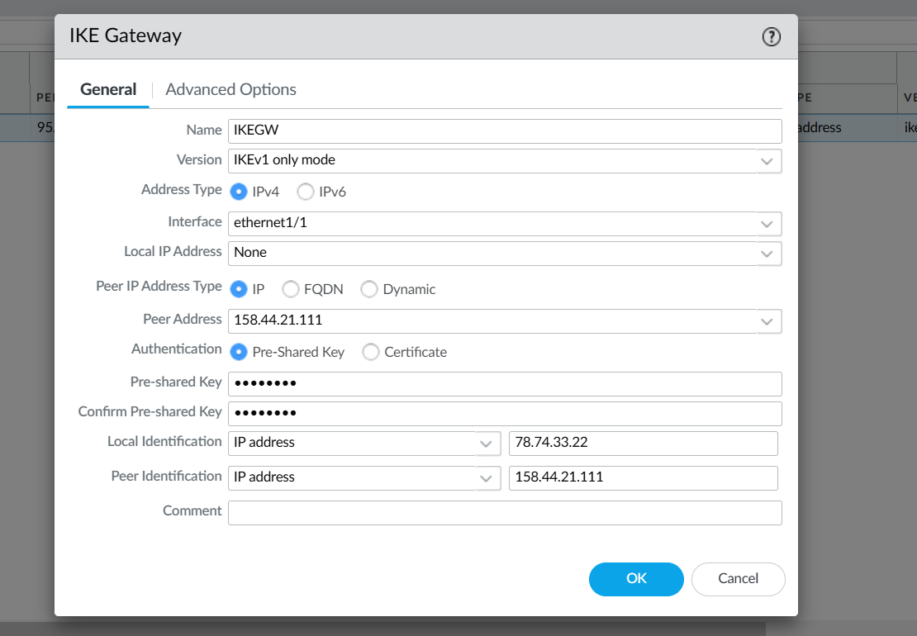Click the Name field containing IKEGW

[x=504, y=131]
